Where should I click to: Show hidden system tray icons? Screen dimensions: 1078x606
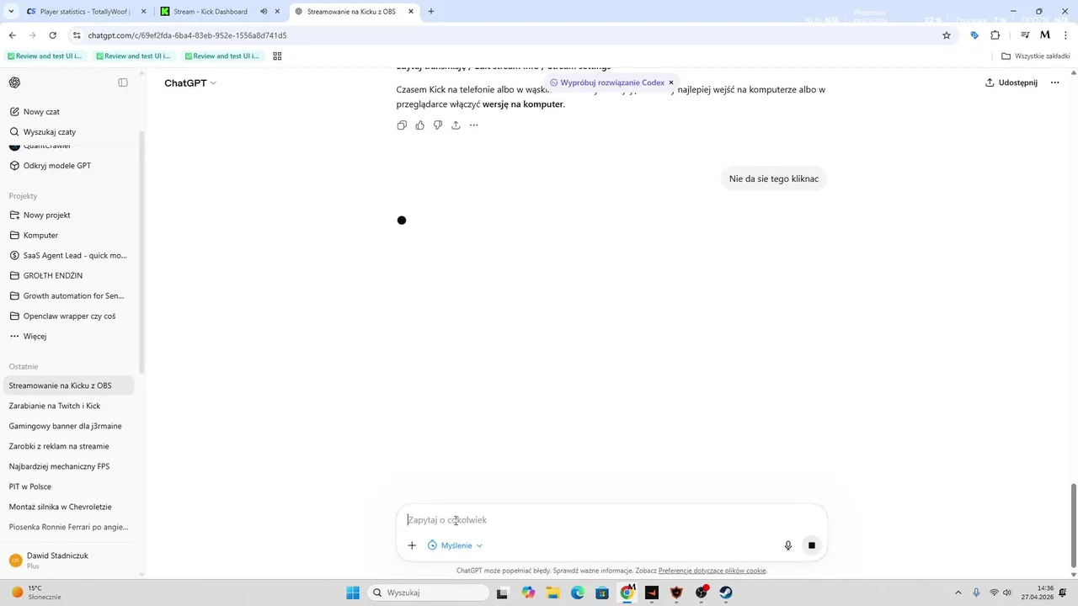958,593
